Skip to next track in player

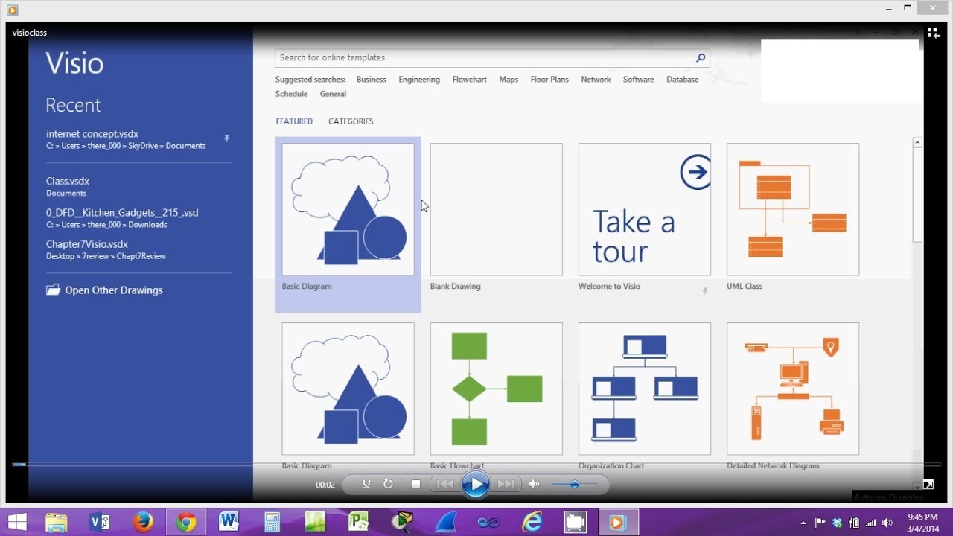[x=506, y=484]
